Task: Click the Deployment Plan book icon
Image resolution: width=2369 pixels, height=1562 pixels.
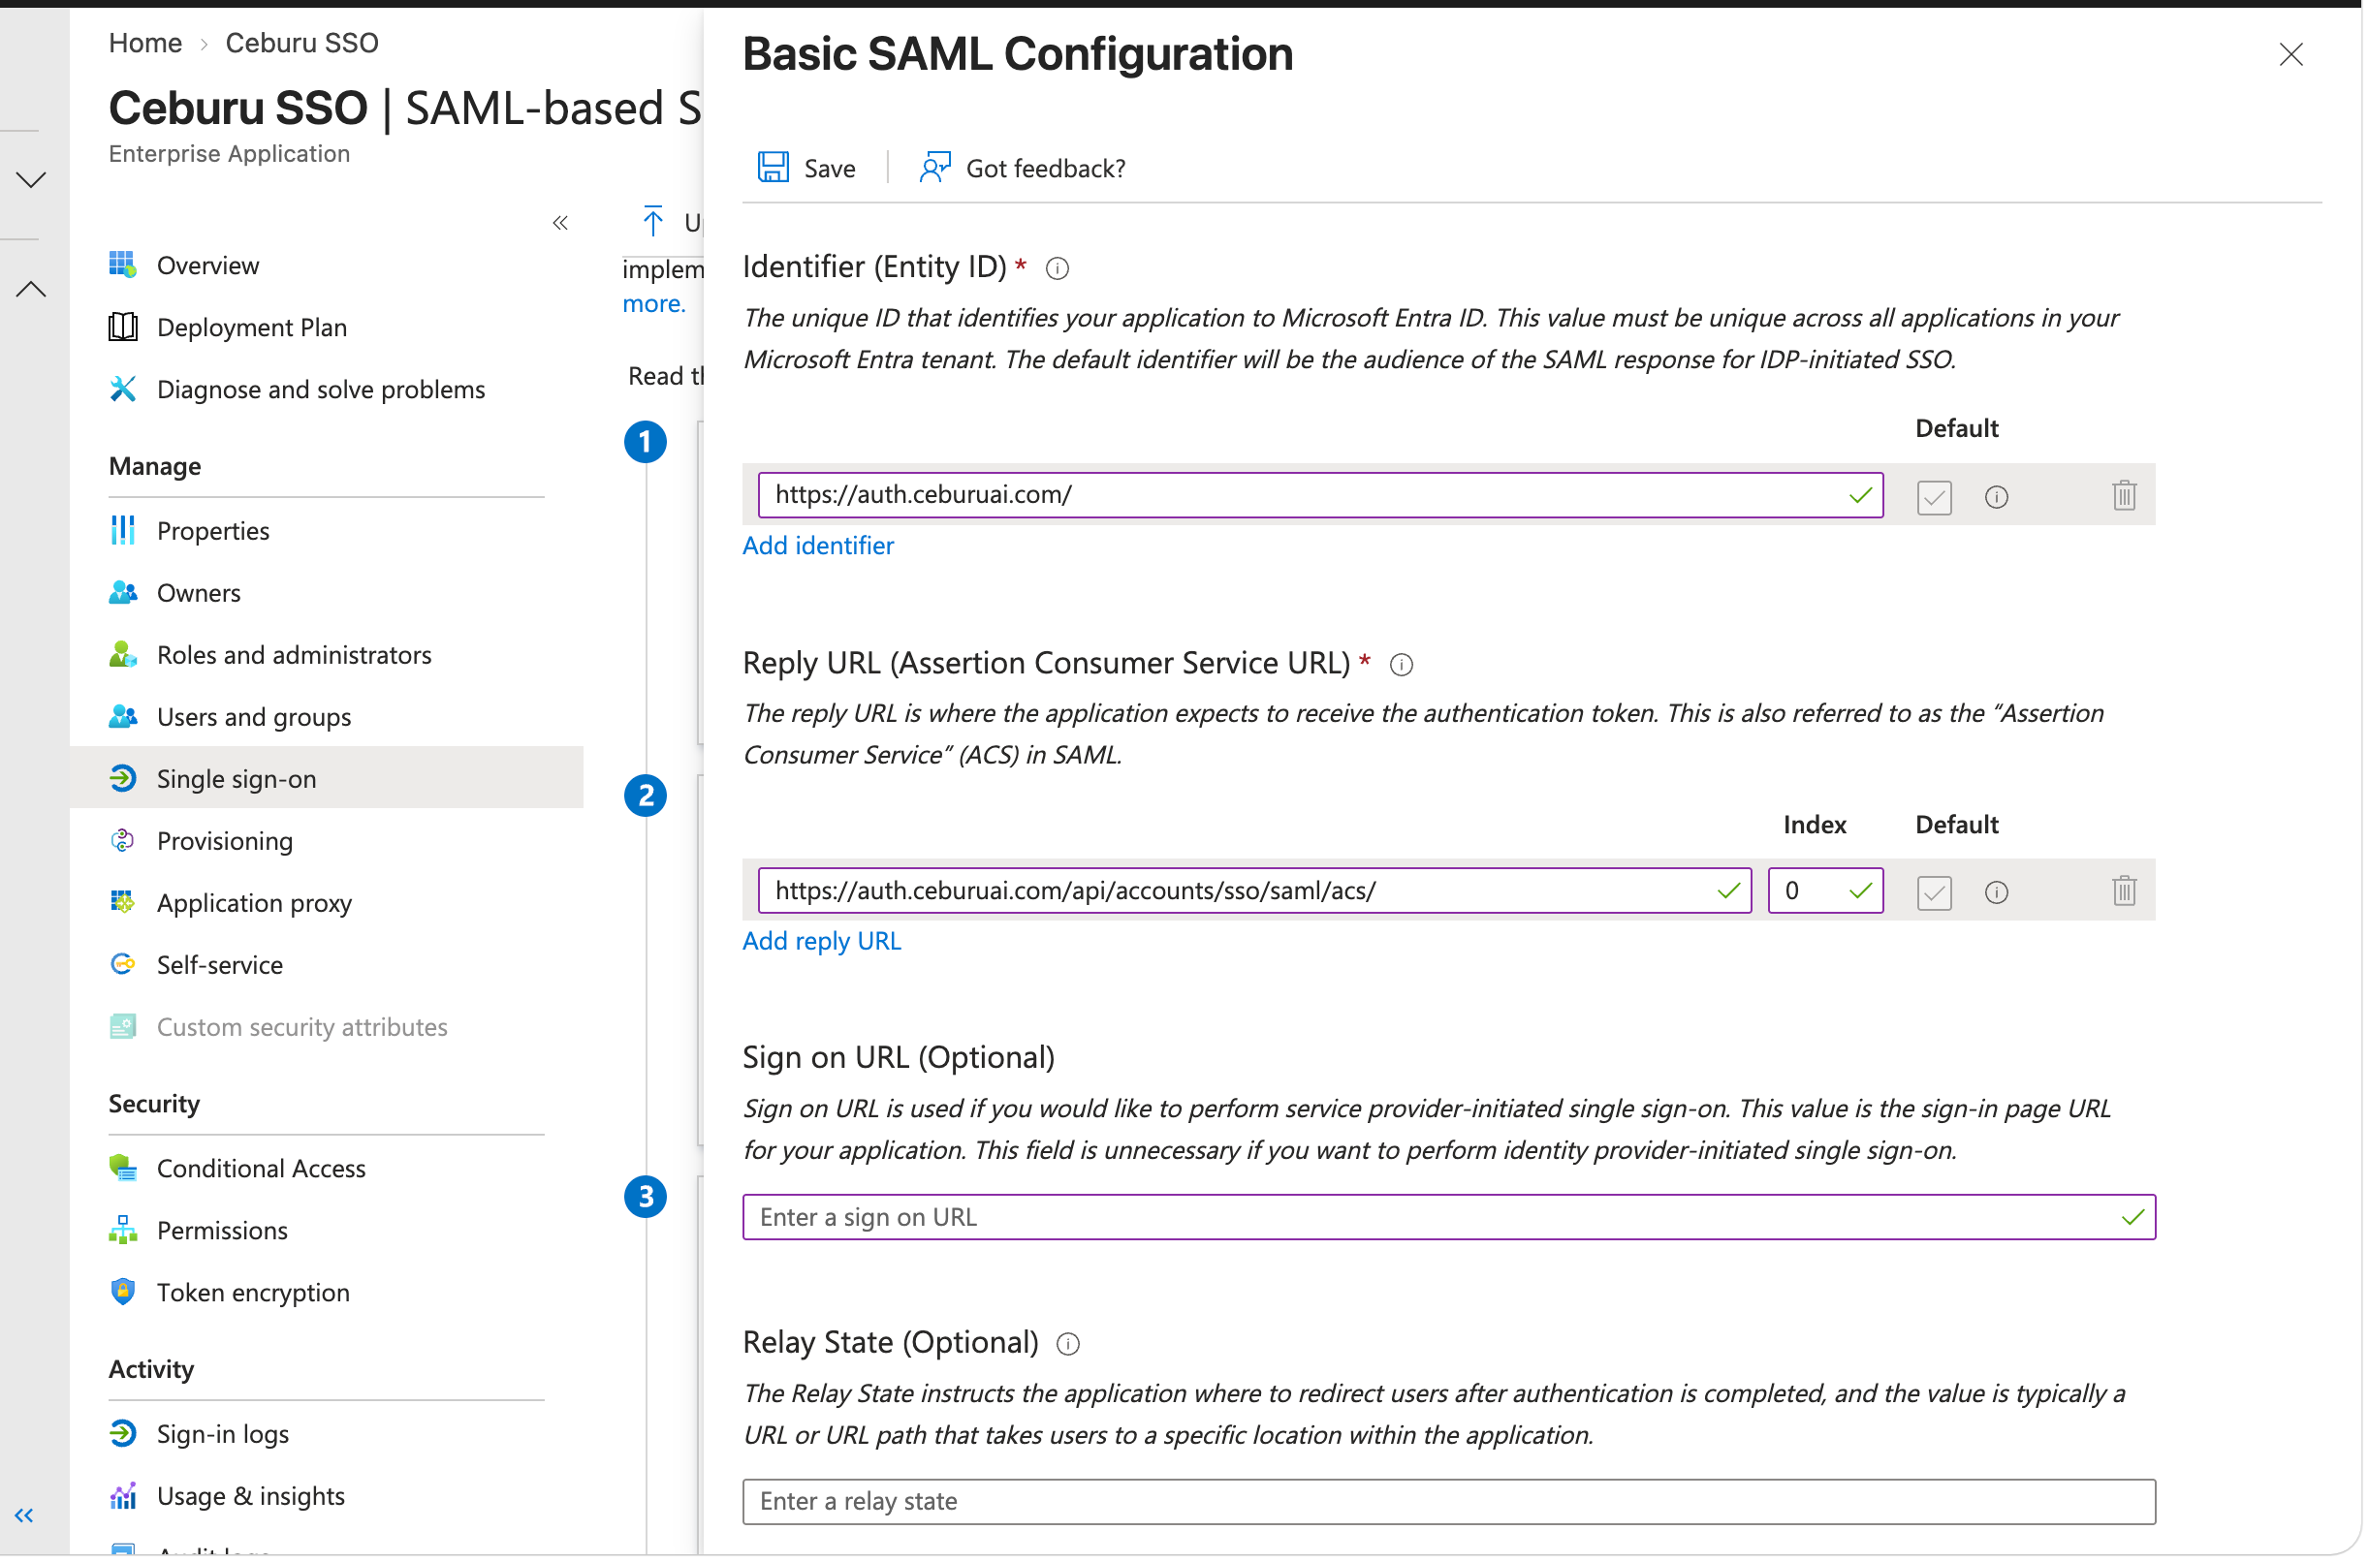Action: click(122, 327)
